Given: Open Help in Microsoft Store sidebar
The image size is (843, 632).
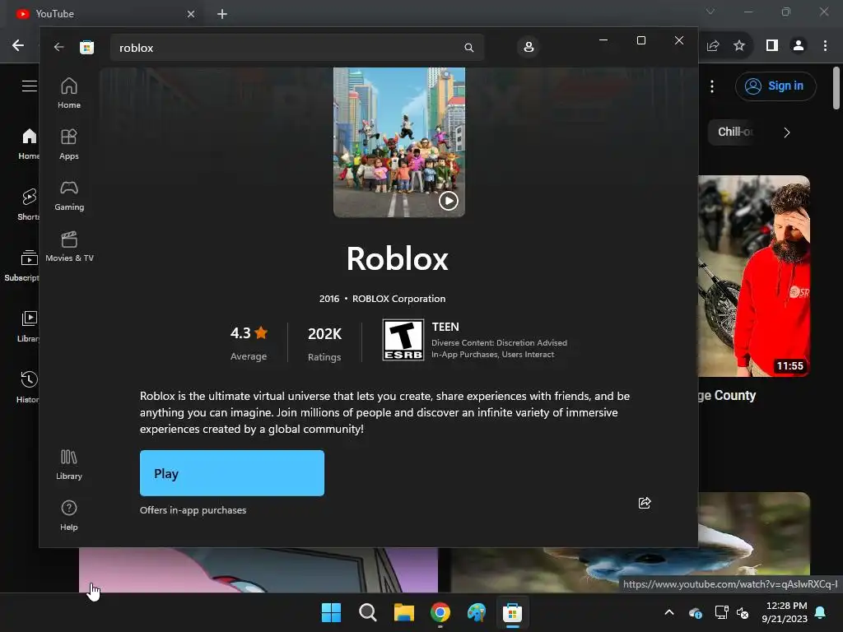Looking at the screenshot, I should 69,515.
